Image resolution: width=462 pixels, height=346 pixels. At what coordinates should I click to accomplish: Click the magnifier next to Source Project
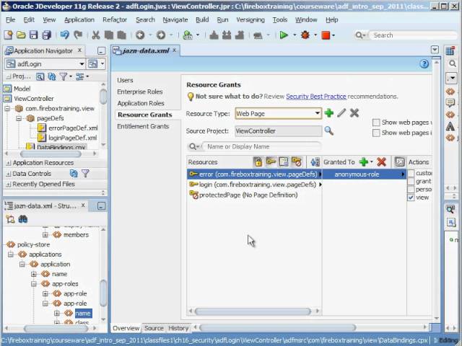[329, 130]
